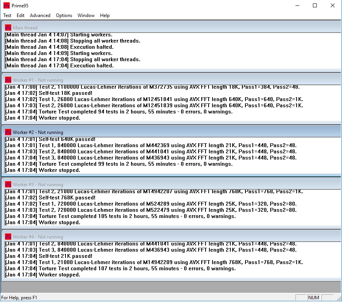
Task: Click the M436943 Test 3 line in Worker #2
Action: coord(151,158)
